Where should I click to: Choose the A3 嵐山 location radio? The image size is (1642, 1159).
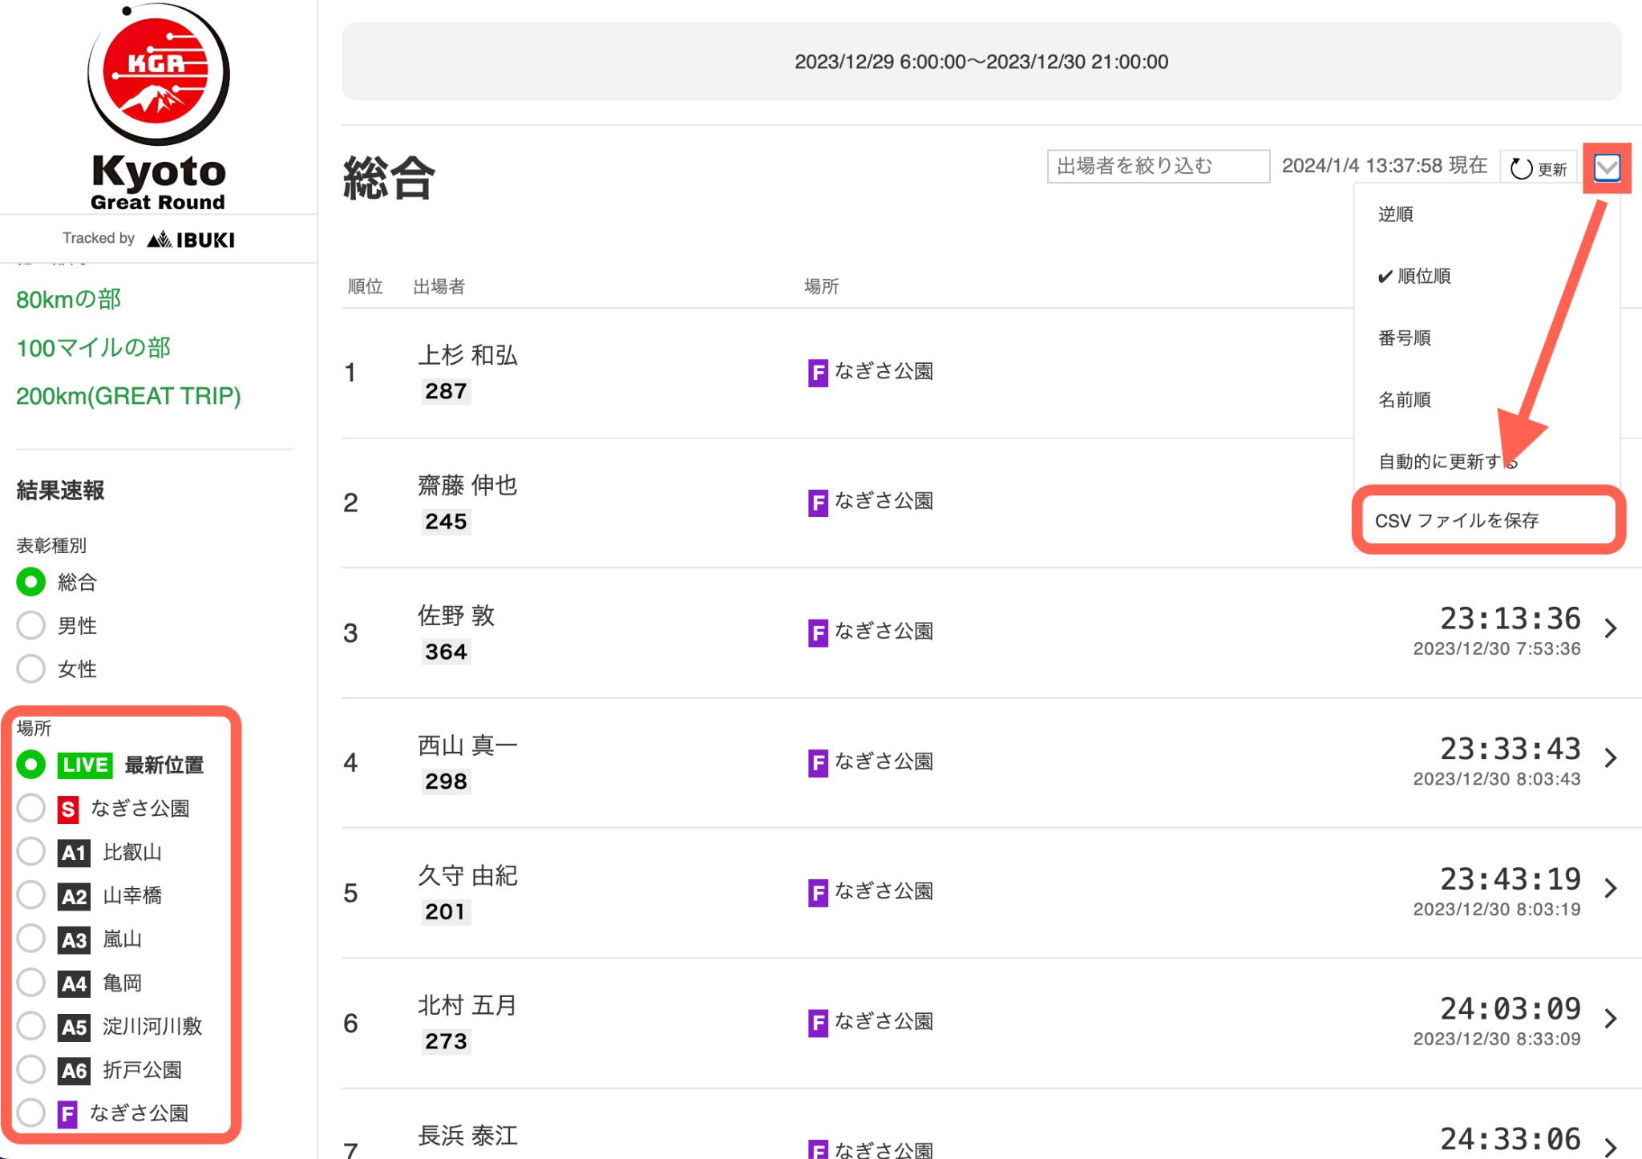coord(30,939)
